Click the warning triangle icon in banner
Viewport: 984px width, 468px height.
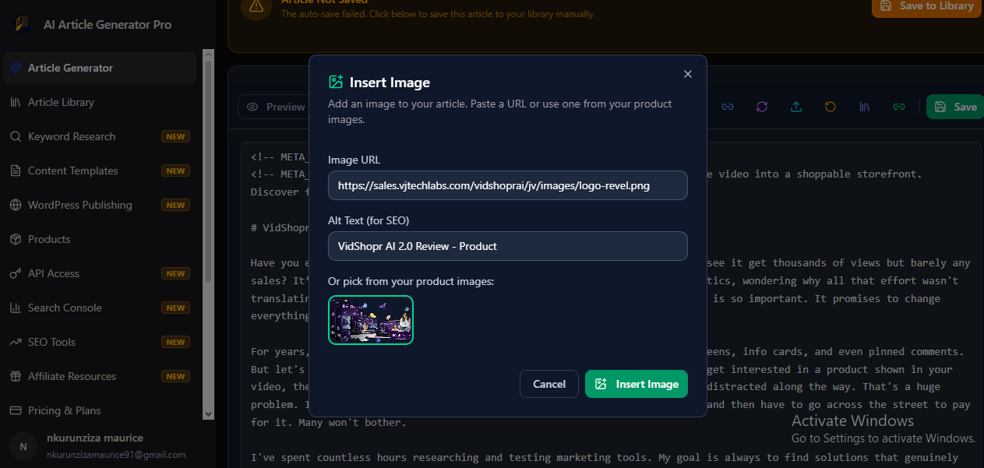(256, 7)
